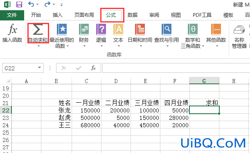
Task: Open the 名称管理器
Action: tap(239, 36)
